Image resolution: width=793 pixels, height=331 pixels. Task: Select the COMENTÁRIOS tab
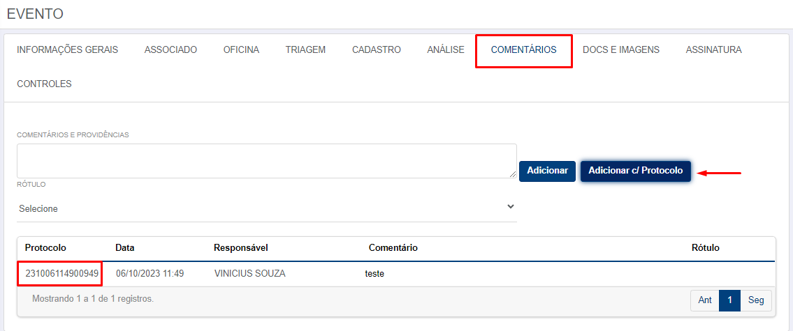tap(523, 50)
